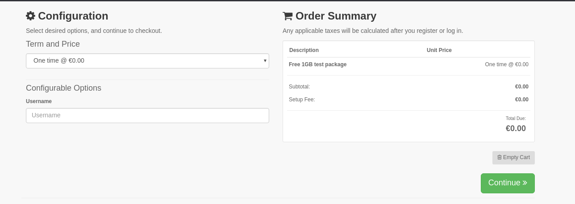Click the Order Summary shopping cart icon
This screenshot has width=575, height=204.
coord(287,16)
